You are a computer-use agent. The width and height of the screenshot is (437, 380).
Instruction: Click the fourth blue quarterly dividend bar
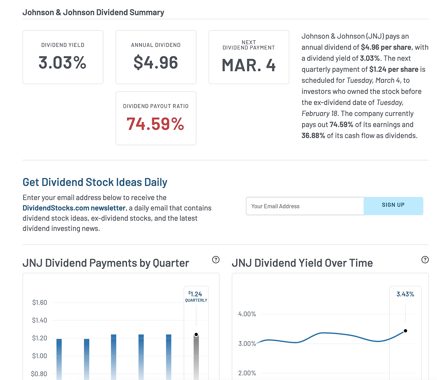[141, 357]
